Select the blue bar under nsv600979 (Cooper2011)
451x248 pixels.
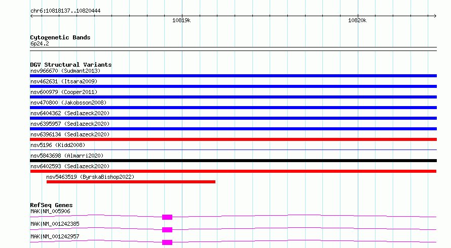pos(233,97)
